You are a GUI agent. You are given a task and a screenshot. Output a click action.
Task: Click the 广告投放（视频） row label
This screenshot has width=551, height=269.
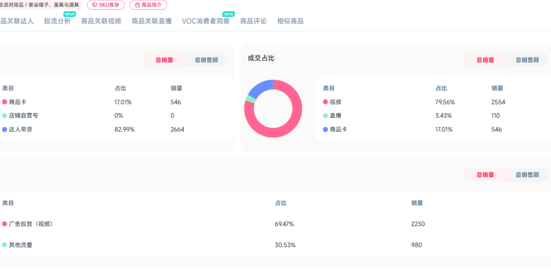coord(32,224)
